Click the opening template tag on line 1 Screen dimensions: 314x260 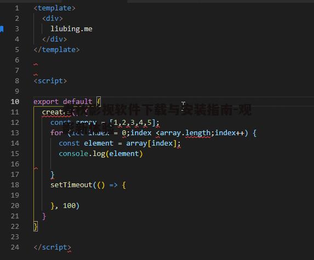54,8
